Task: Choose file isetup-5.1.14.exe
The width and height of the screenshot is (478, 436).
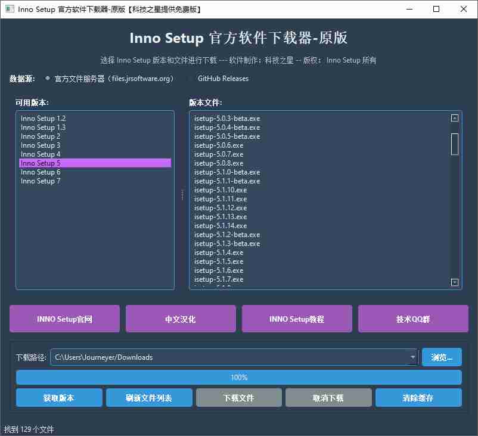Action: click(320, 226)
